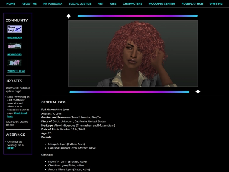Viewport: 229px width, 172px height.
Task: Click the COMMUNITY sidebar heading
Action: coord(17,20)
